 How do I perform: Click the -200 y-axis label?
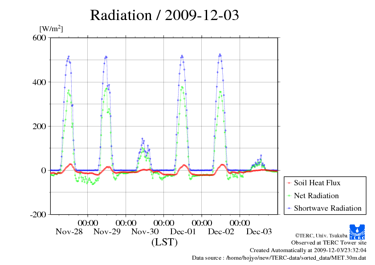coord(38,215)
